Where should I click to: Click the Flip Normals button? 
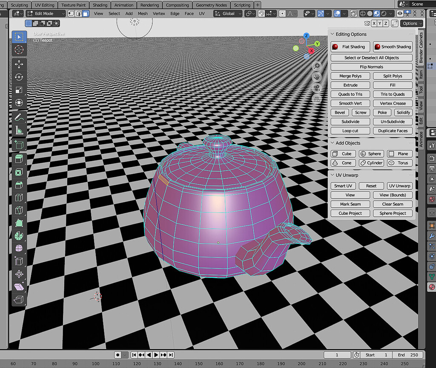click(371, 67)
